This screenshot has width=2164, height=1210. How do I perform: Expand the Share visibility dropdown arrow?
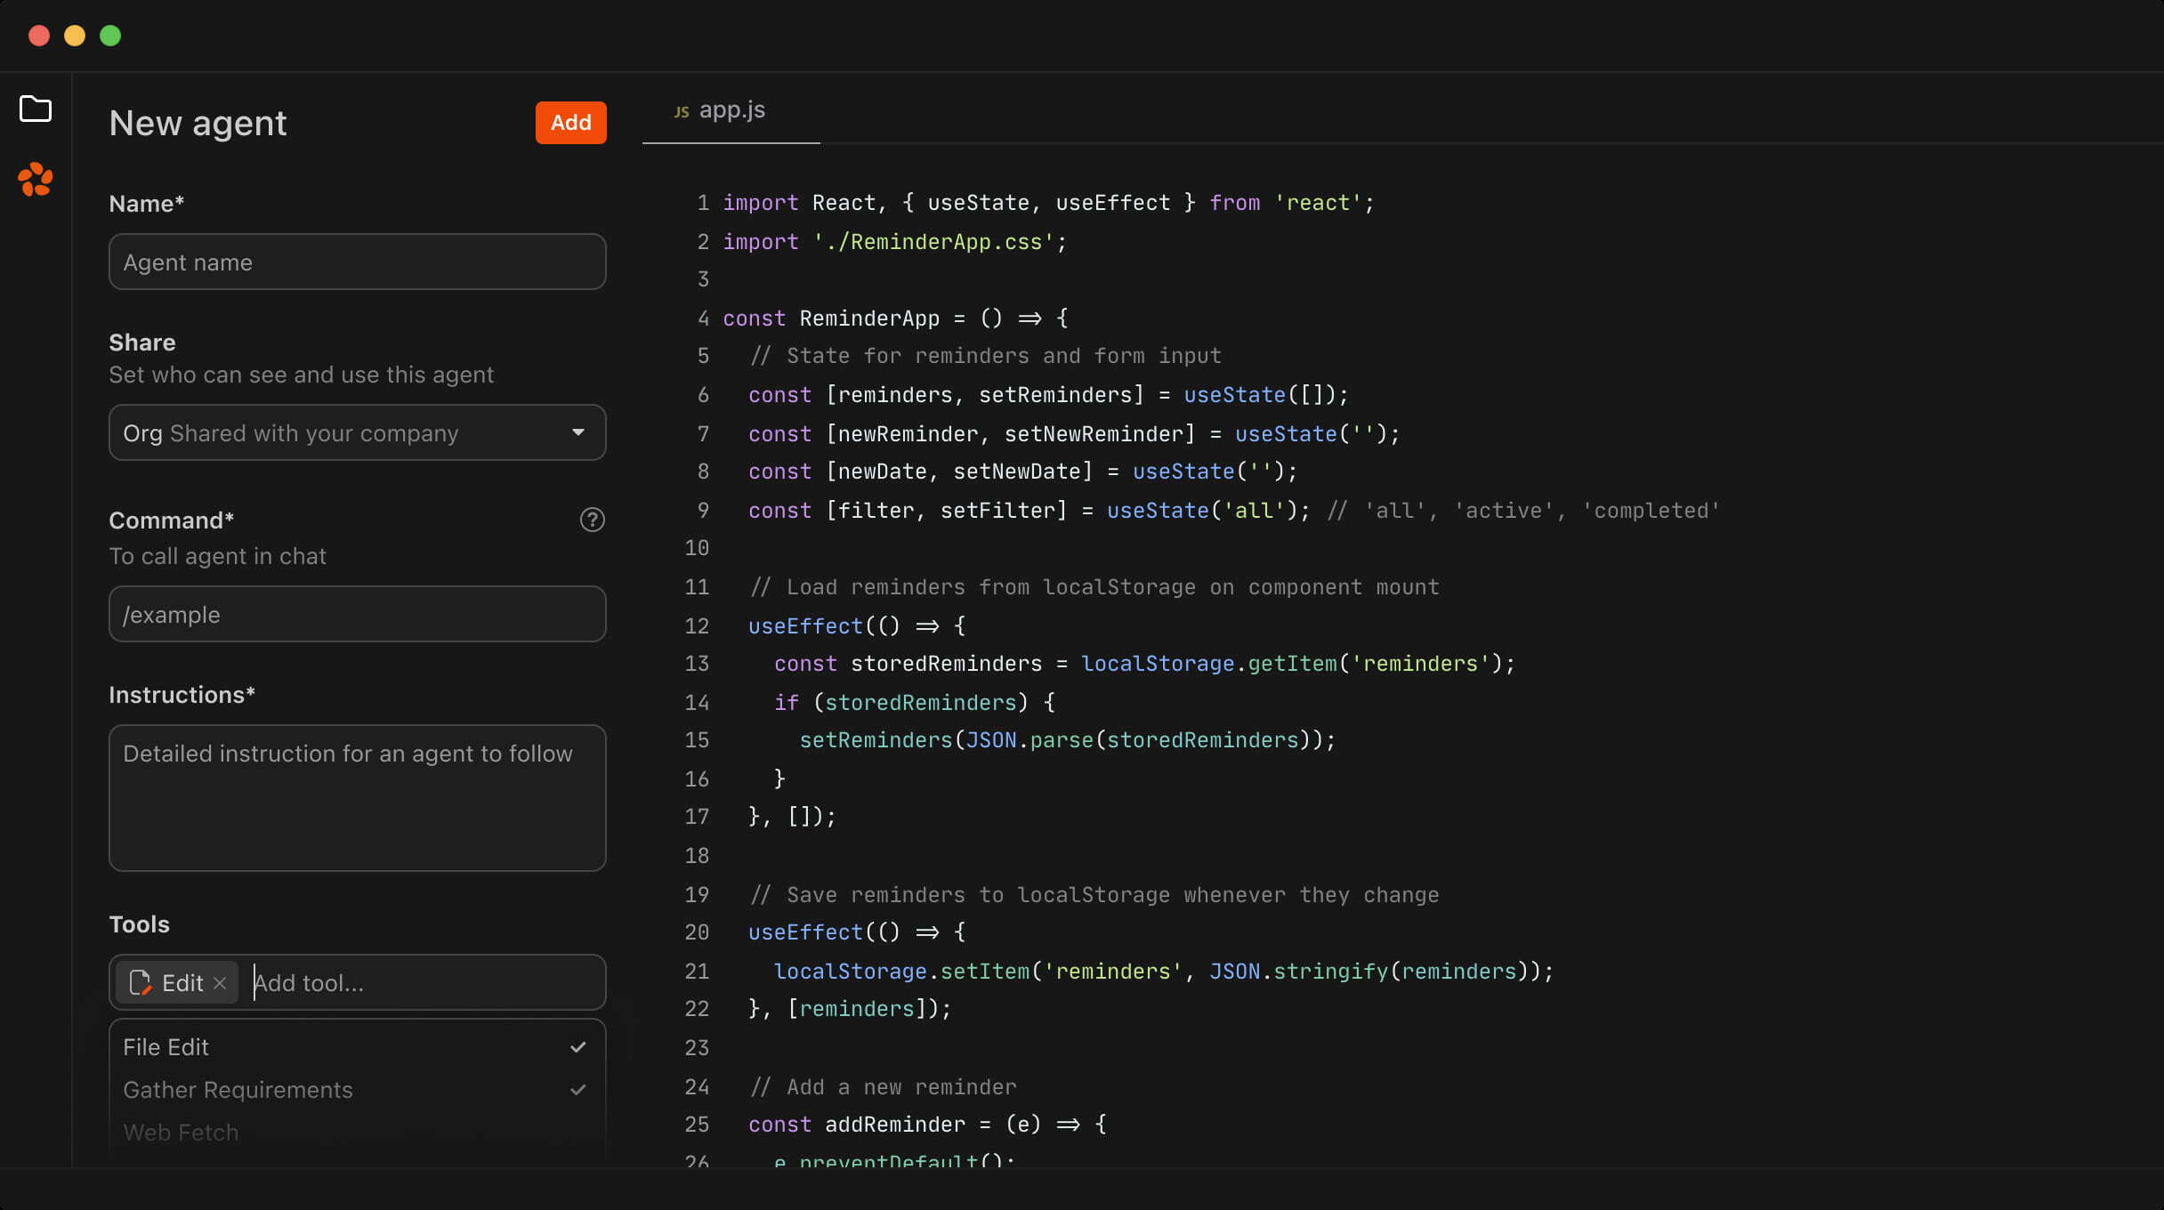(578, 432)
